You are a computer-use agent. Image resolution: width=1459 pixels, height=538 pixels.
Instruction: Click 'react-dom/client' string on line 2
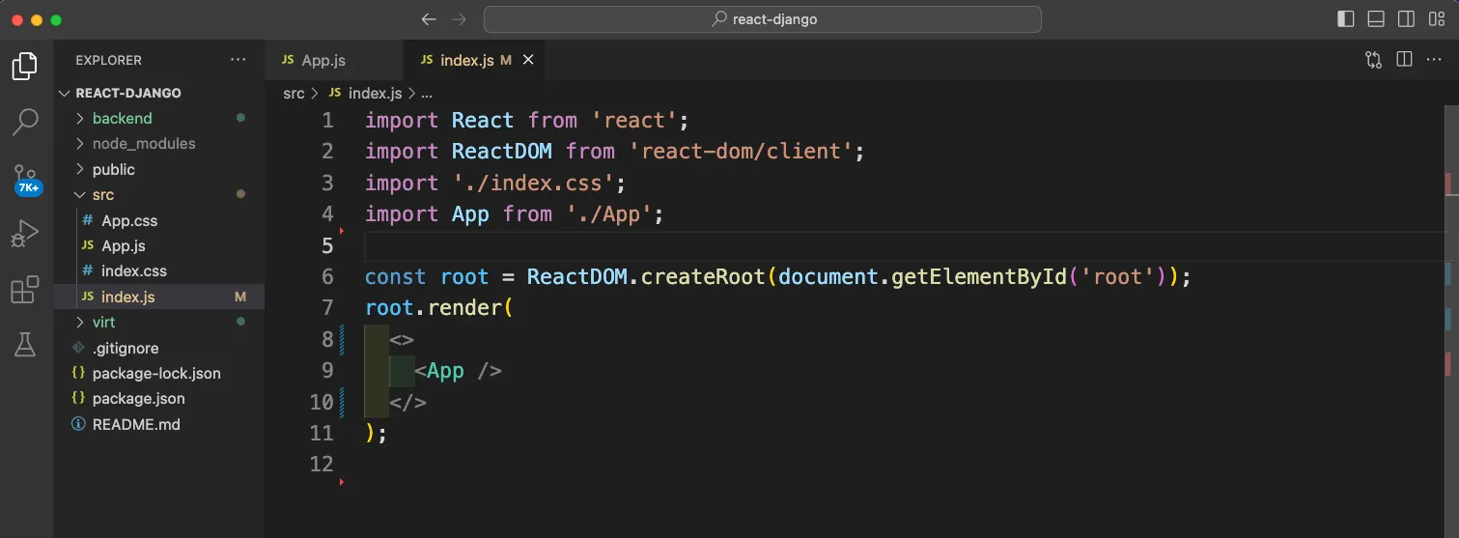741,151
